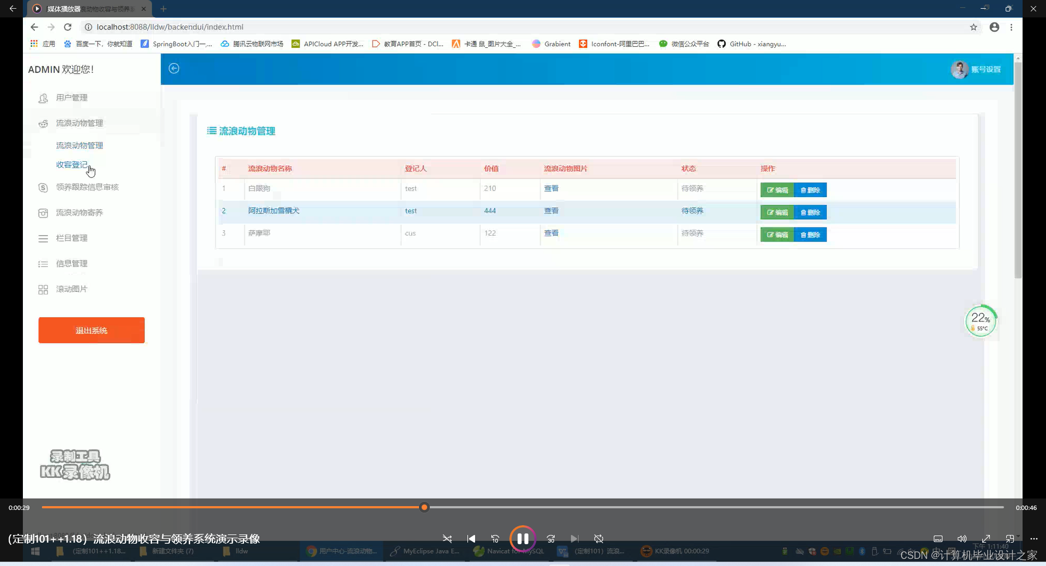Skip forward 30 seconds
This screenshot has height=566, width=1046.
point(551,539)
